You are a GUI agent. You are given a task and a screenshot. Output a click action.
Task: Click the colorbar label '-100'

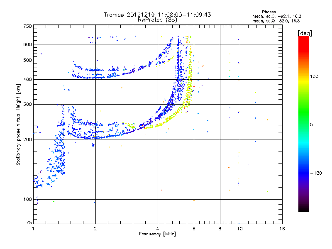[316, 173]
